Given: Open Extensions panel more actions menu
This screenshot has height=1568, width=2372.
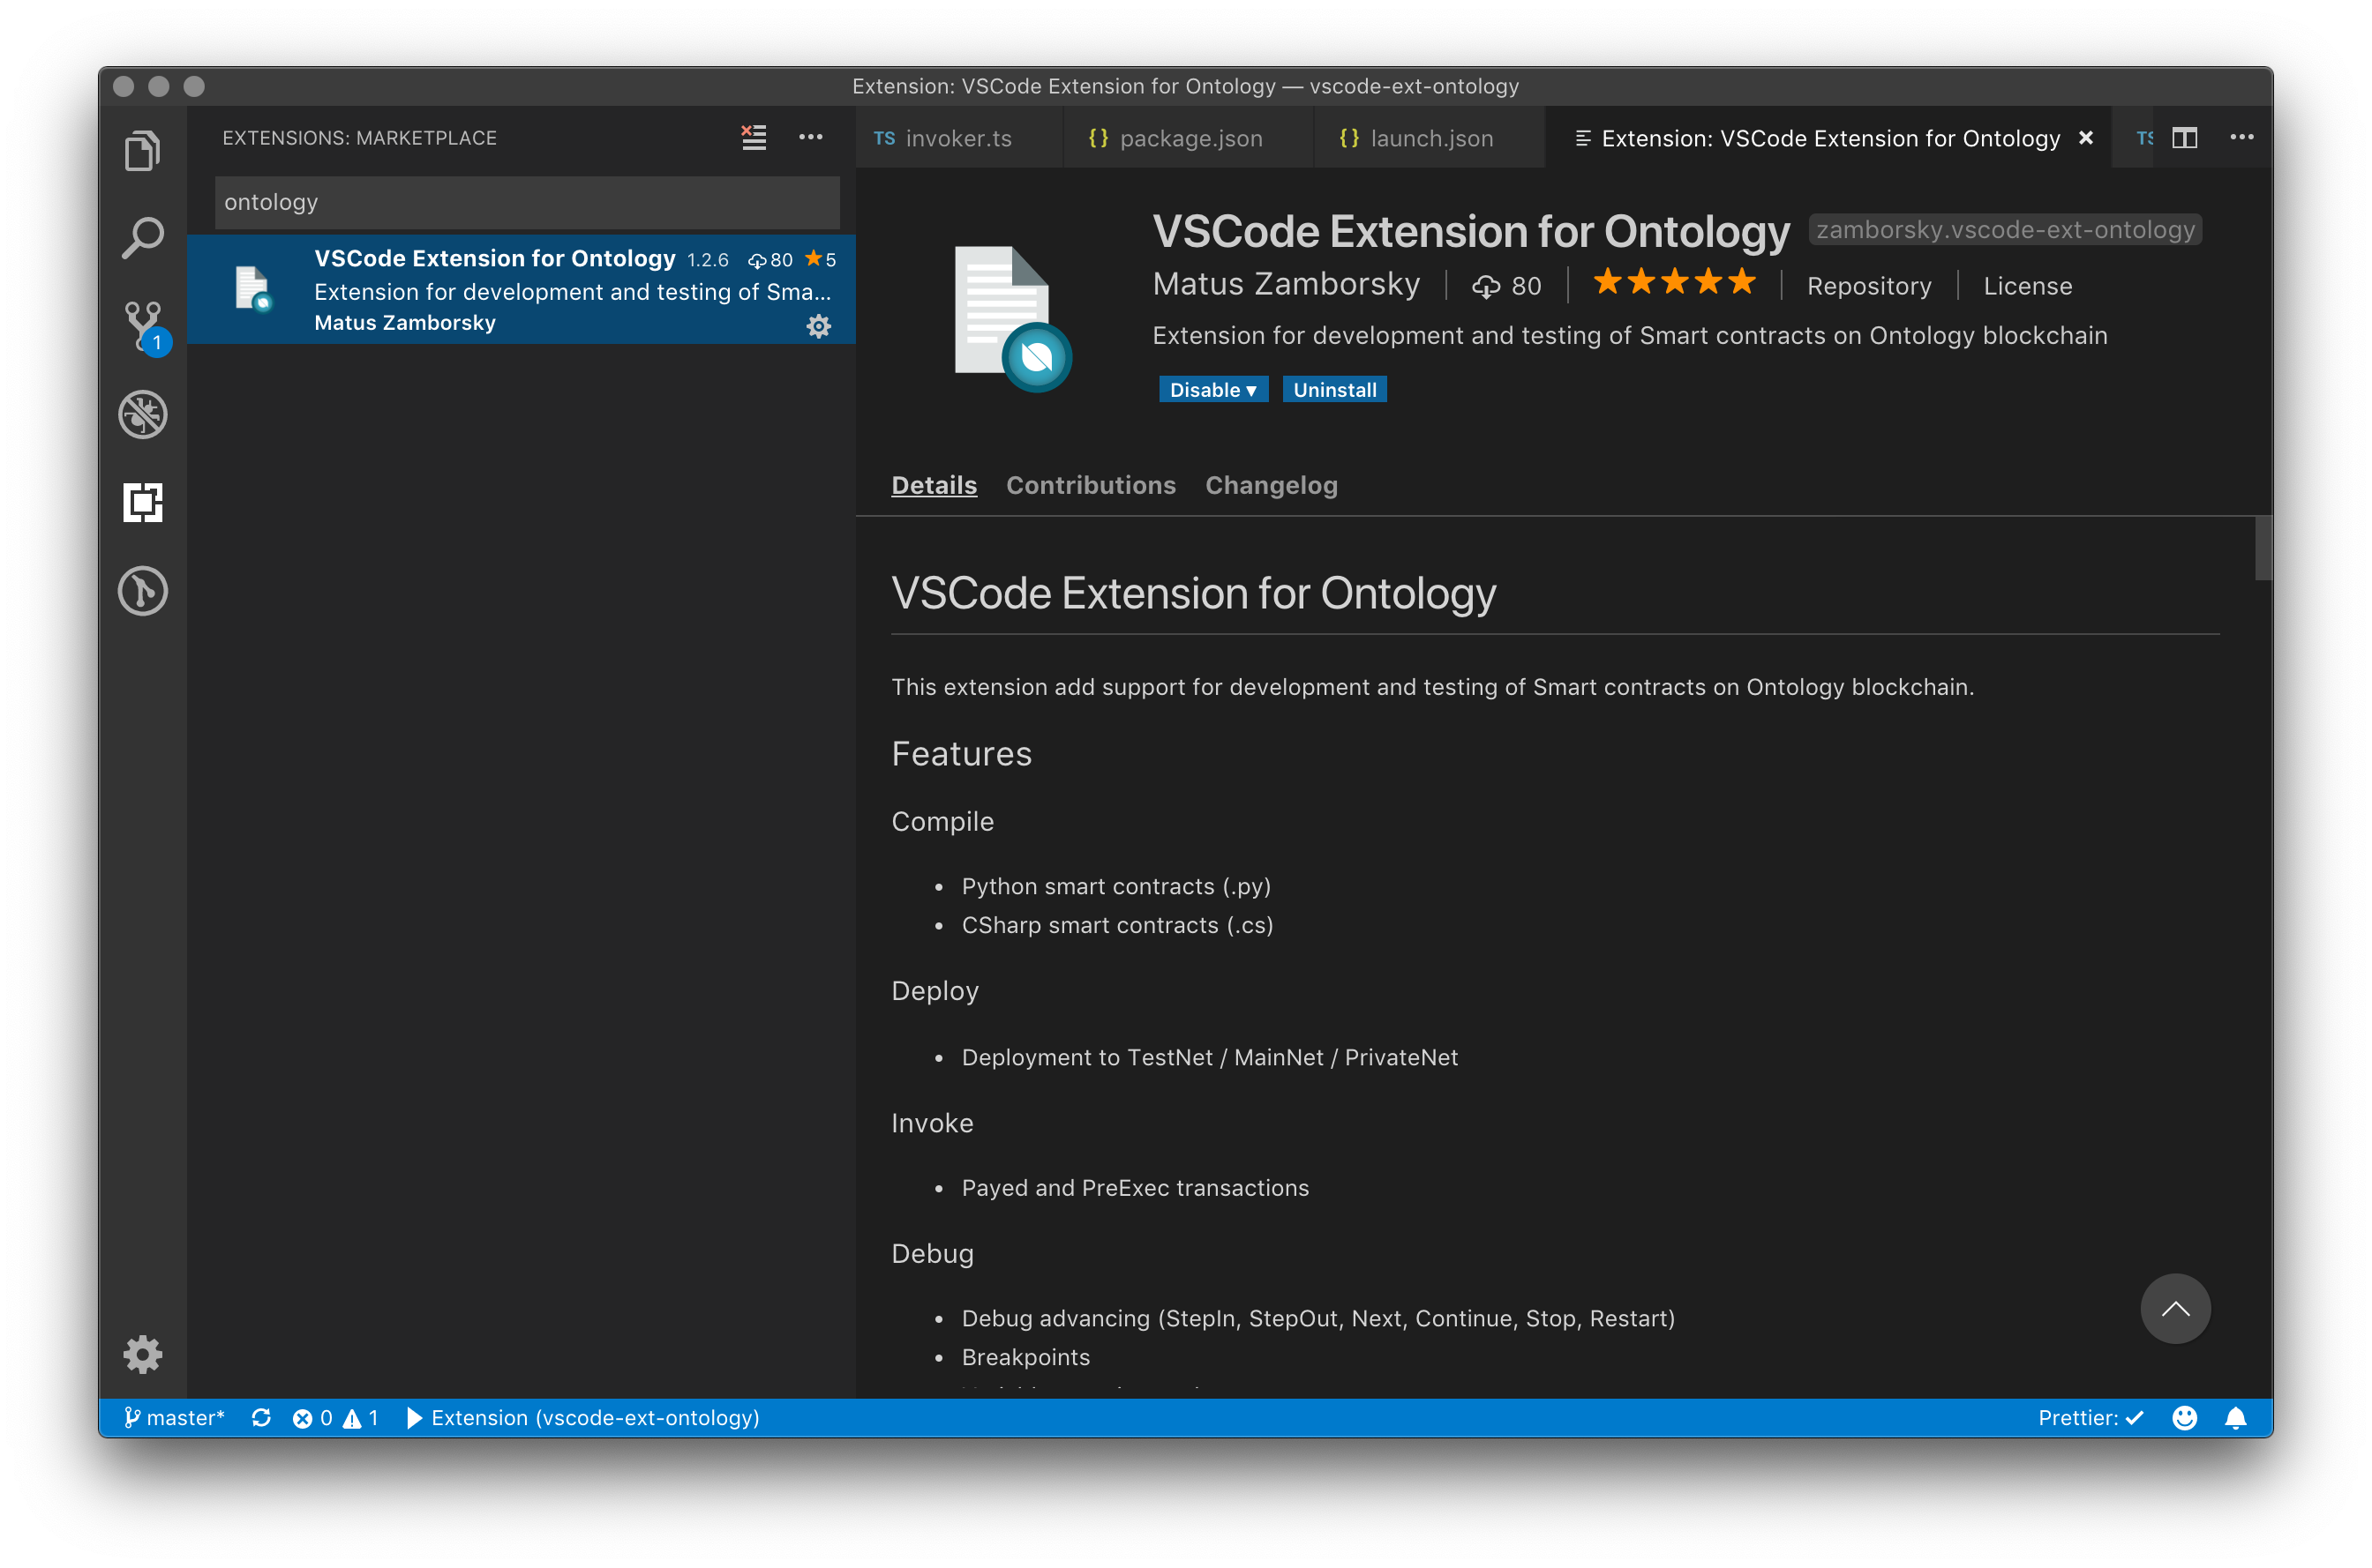Looking at the screenshot, I should [810, 137].
